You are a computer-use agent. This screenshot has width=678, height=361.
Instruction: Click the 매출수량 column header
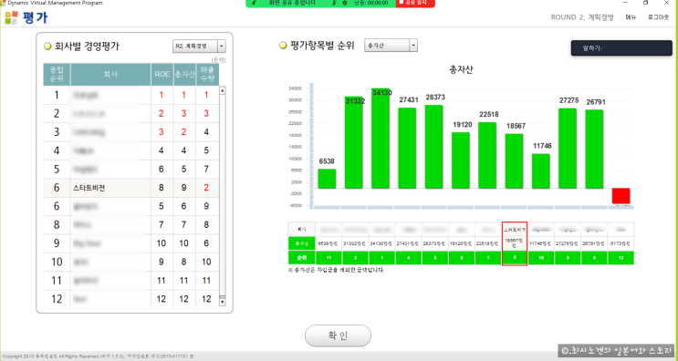tap(207, 75)
